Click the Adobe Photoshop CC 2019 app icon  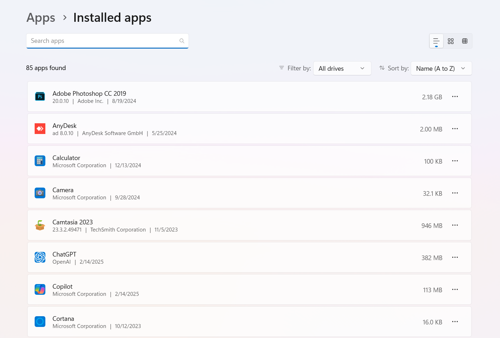(x=40, y=96)
